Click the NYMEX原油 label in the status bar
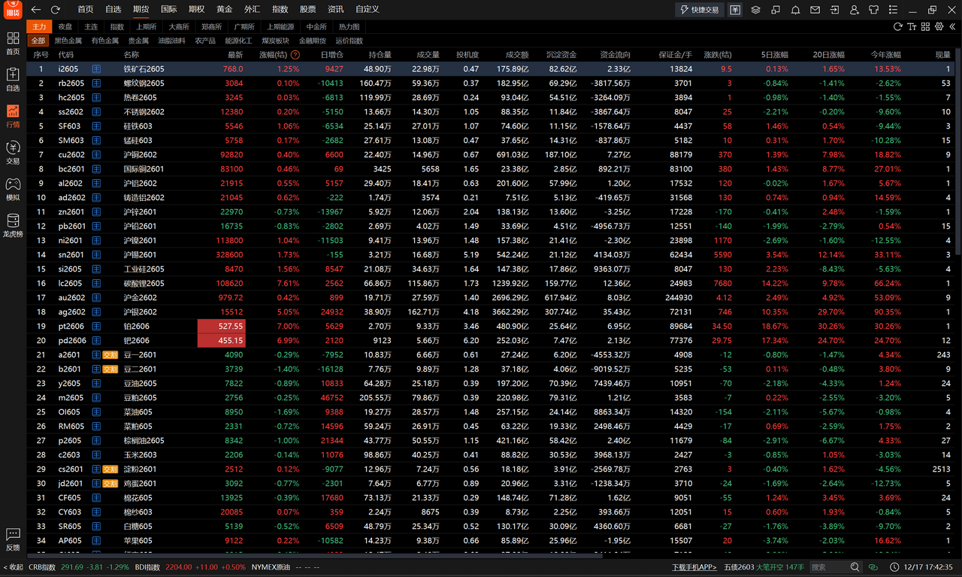The height and width of the screenshot is (577, 962). coord(271,567)
